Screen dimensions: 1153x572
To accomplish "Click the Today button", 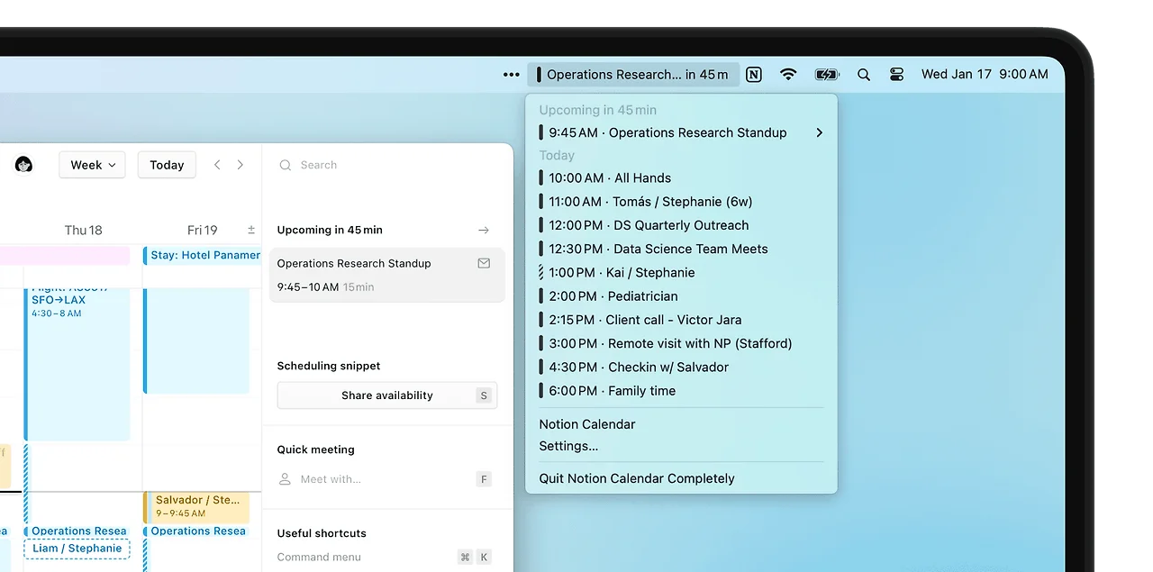I will tap(167, 165).
